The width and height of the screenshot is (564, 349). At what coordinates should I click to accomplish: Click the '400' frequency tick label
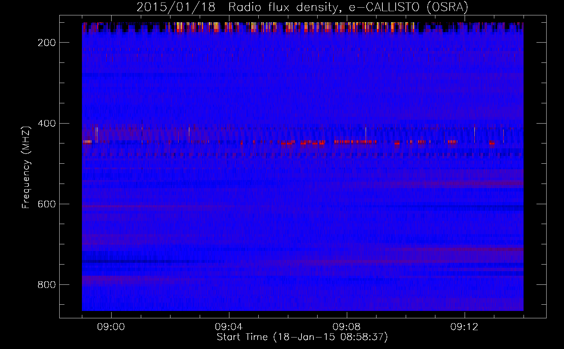47,124
